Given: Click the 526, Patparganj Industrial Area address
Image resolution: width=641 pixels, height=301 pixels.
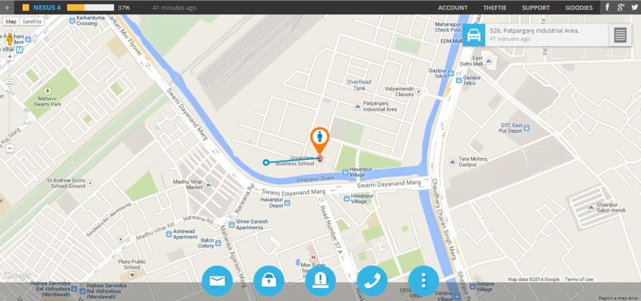Looking at the screenshot, I should coord(535,31).
